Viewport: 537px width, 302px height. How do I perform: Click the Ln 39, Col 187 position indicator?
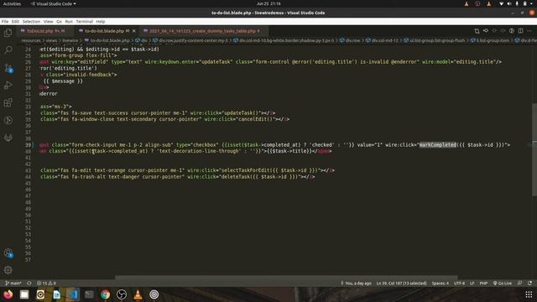[401, 284]
